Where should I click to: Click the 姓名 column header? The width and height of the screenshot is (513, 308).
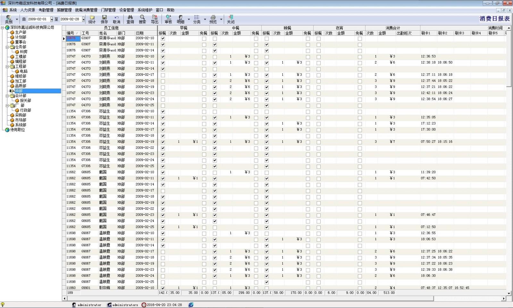pyautogui.click(x=107, y=33)
